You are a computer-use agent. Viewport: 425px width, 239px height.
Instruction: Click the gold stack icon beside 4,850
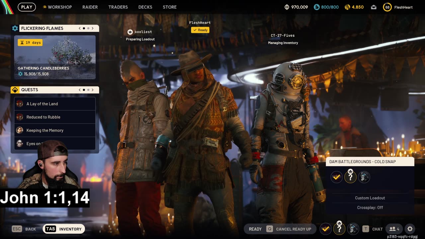[x=347, y=7]
